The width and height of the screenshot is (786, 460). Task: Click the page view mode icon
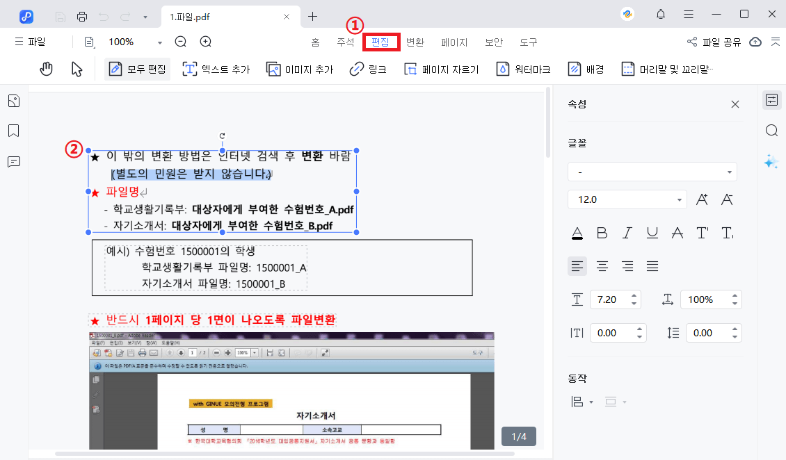[89, 42]
